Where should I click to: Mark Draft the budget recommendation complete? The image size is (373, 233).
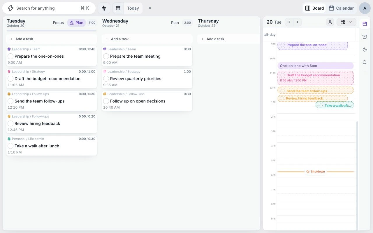coord(10,79)
